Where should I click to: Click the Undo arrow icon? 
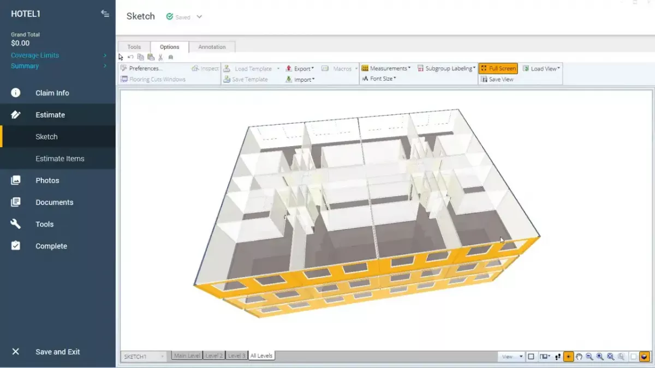tap(130, 57)
